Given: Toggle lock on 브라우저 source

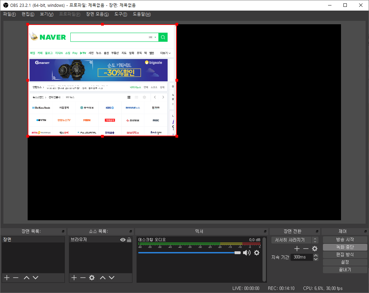Looking at the screenshot, I should (129, 240).
